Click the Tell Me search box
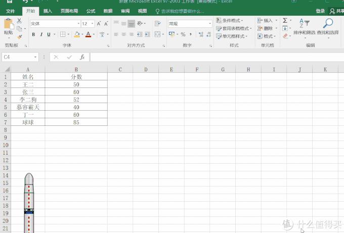This screenshot has height=233, width=344. pos(180,11)
